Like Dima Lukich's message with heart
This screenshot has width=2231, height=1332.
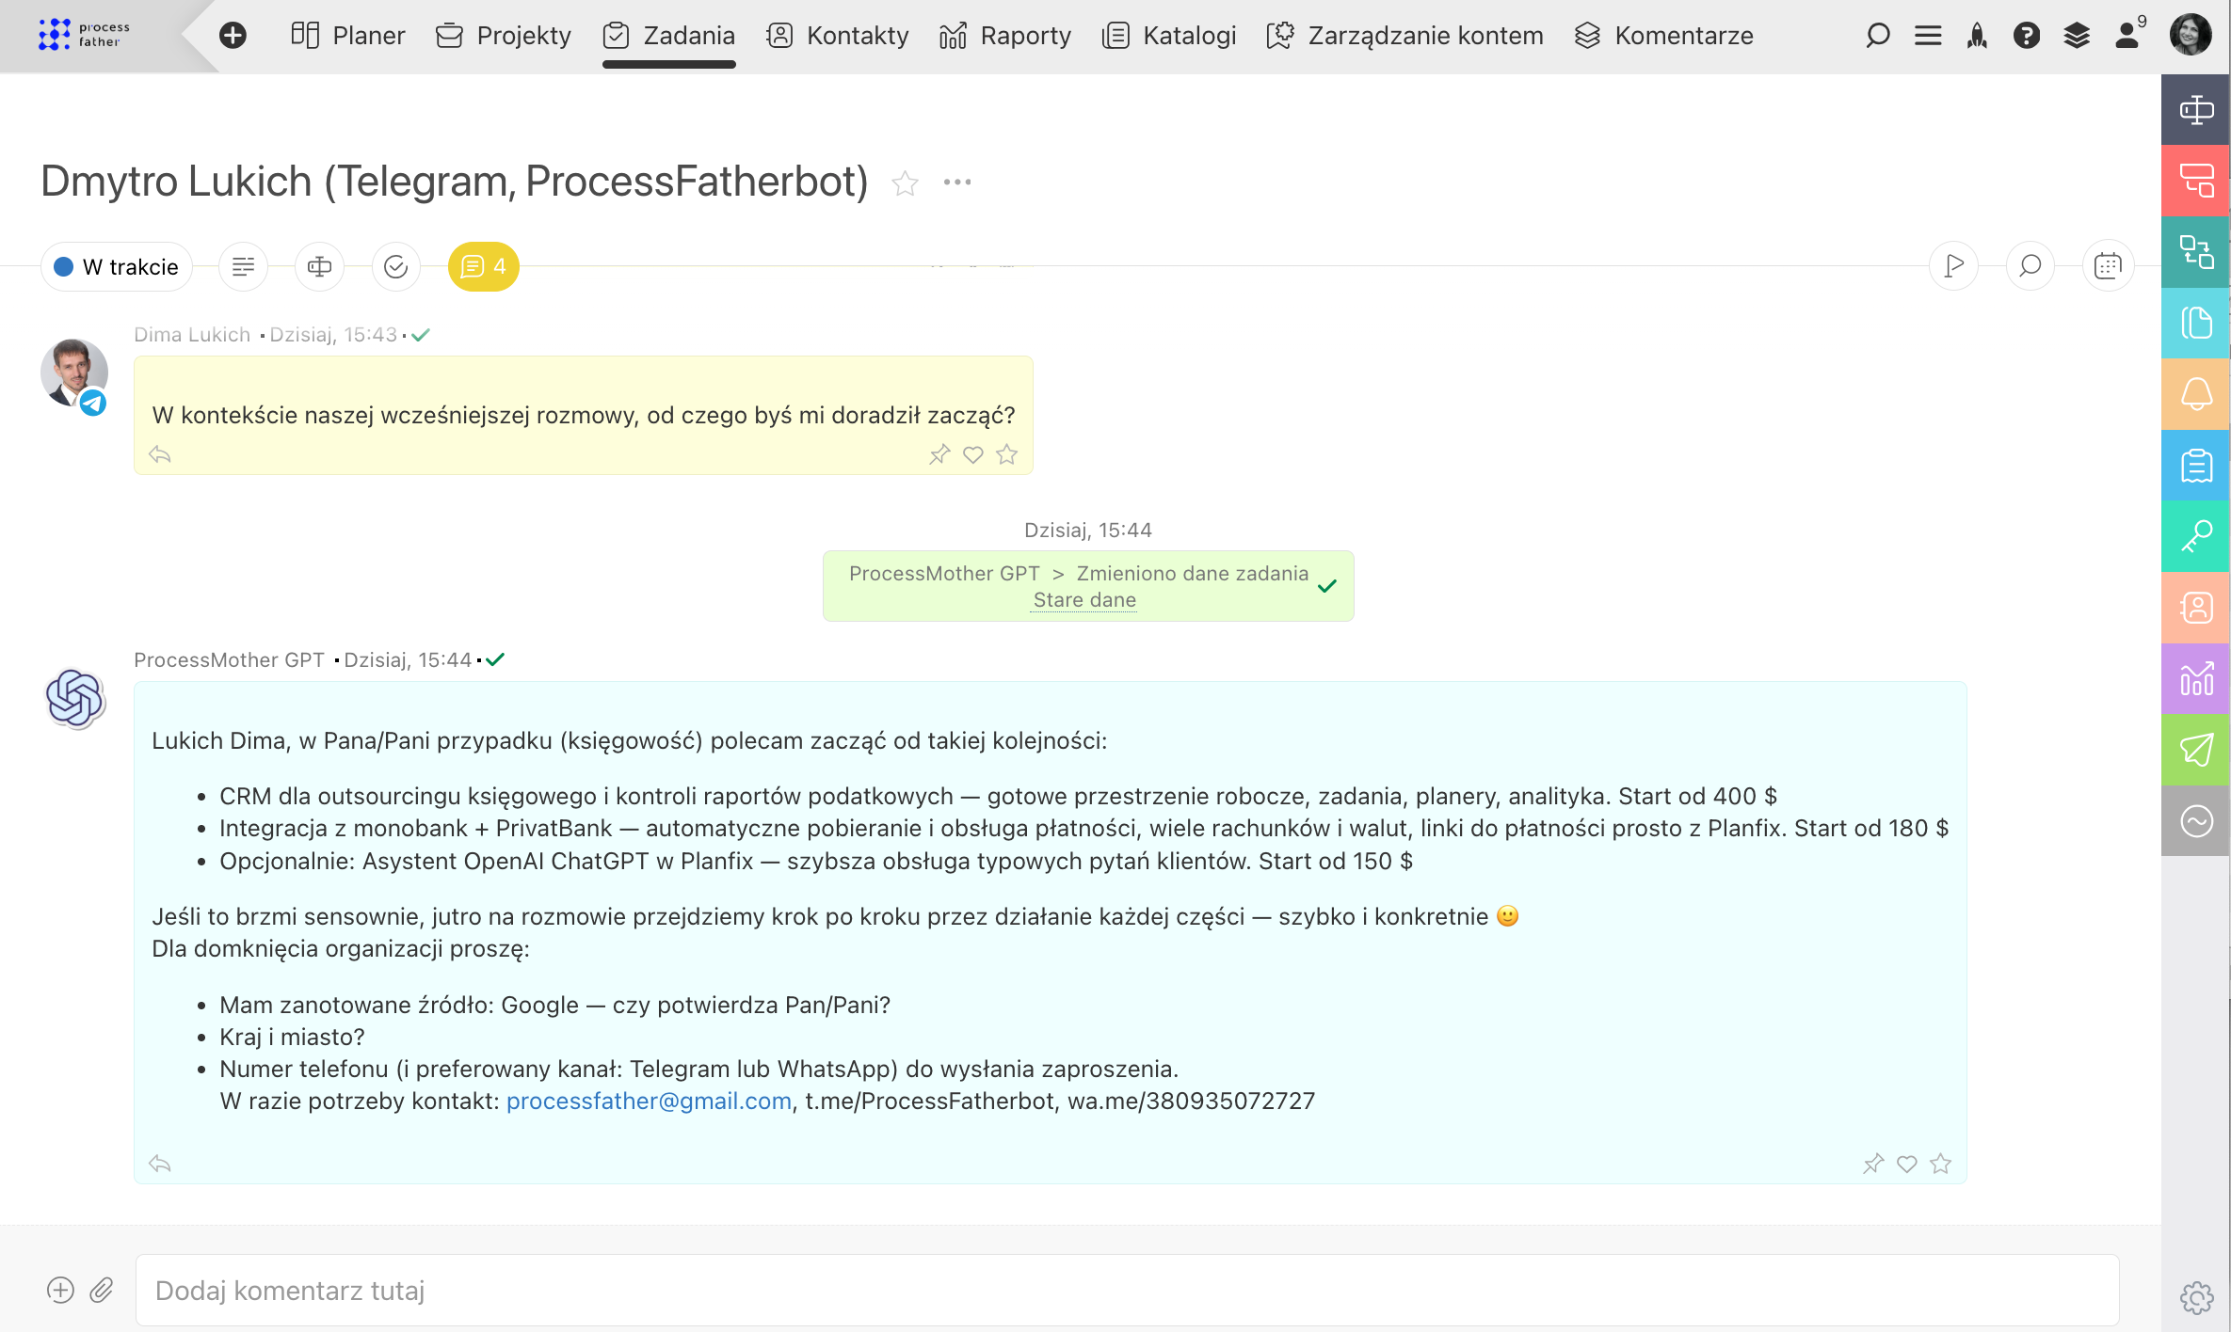point(973,455)
